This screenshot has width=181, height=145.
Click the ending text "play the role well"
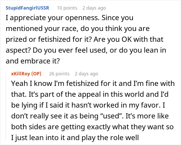click(x=110, y=138)
